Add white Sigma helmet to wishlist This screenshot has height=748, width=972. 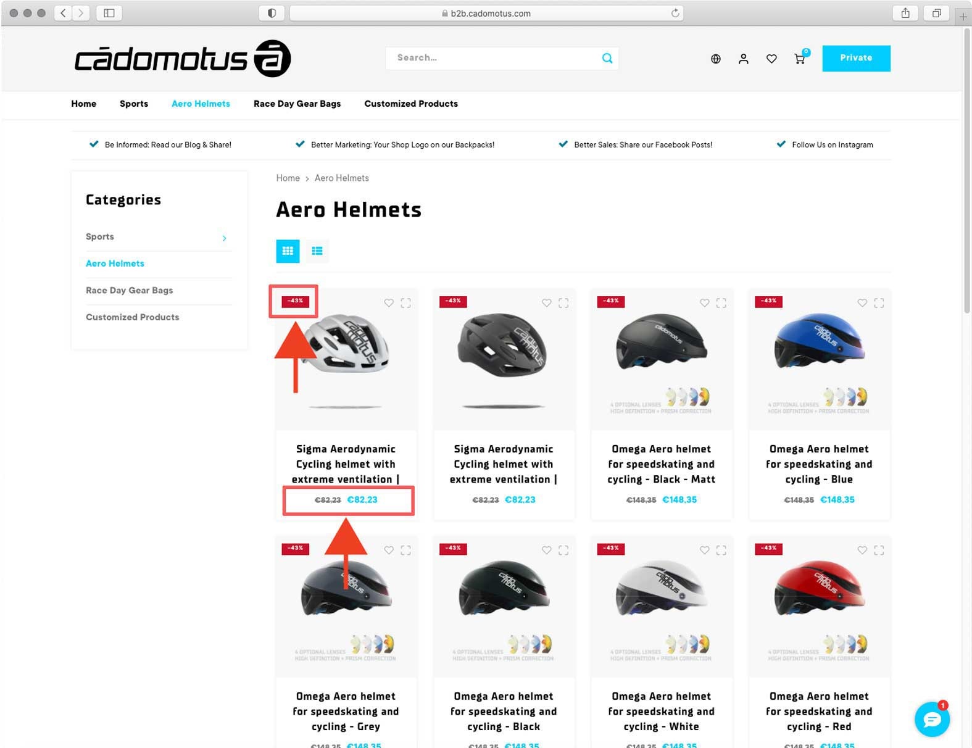coord(389,303)
